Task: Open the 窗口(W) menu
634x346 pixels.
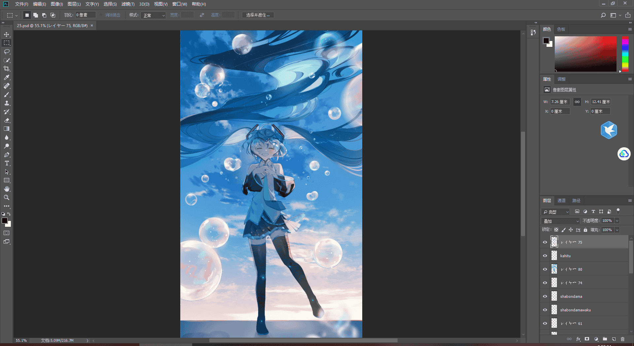Action: (x=179, y=4)
